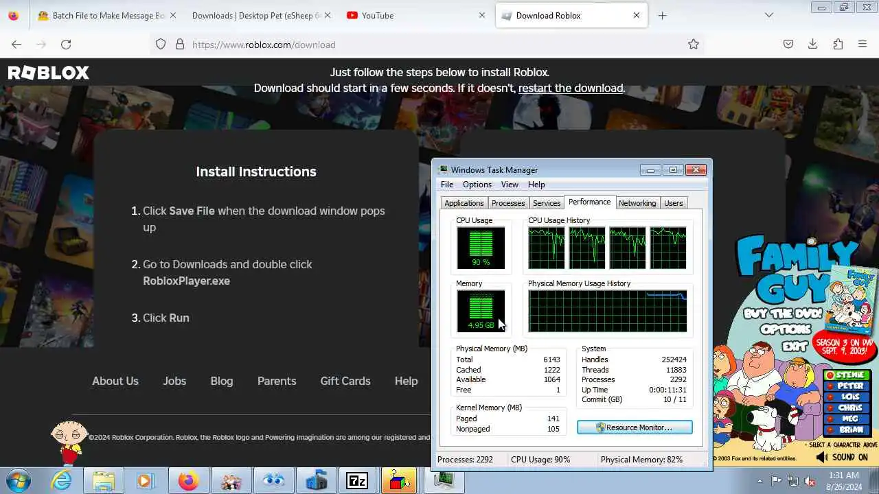The image size is (879, 494).
Task: Click the muted volume tray icon
Action: coord(810,481)
